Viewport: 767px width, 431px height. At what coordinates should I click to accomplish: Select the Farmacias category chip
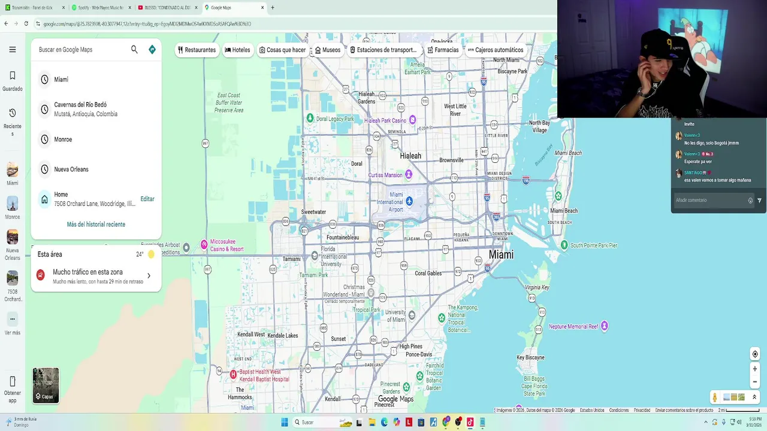(443, 50)
